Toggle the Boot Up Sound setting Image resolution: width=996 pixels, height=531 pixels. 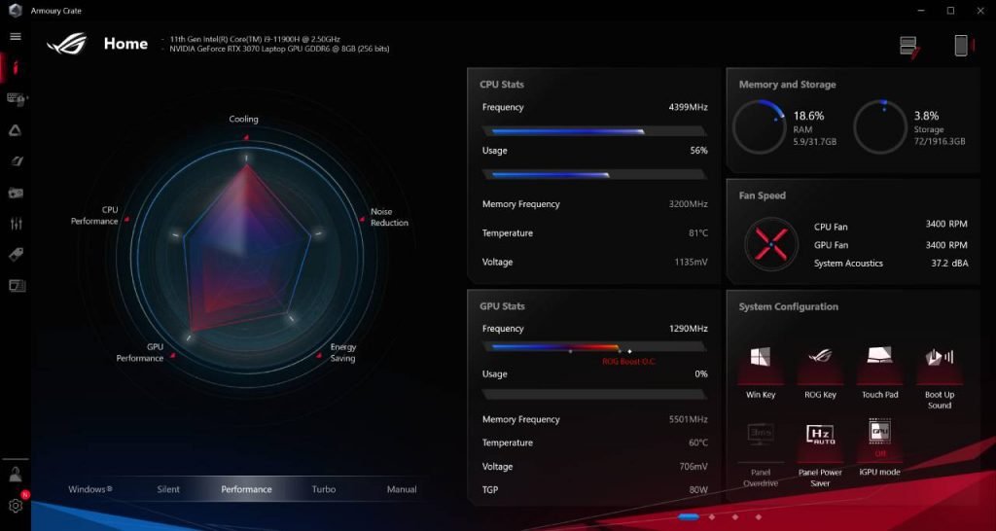tap(940, 377)
